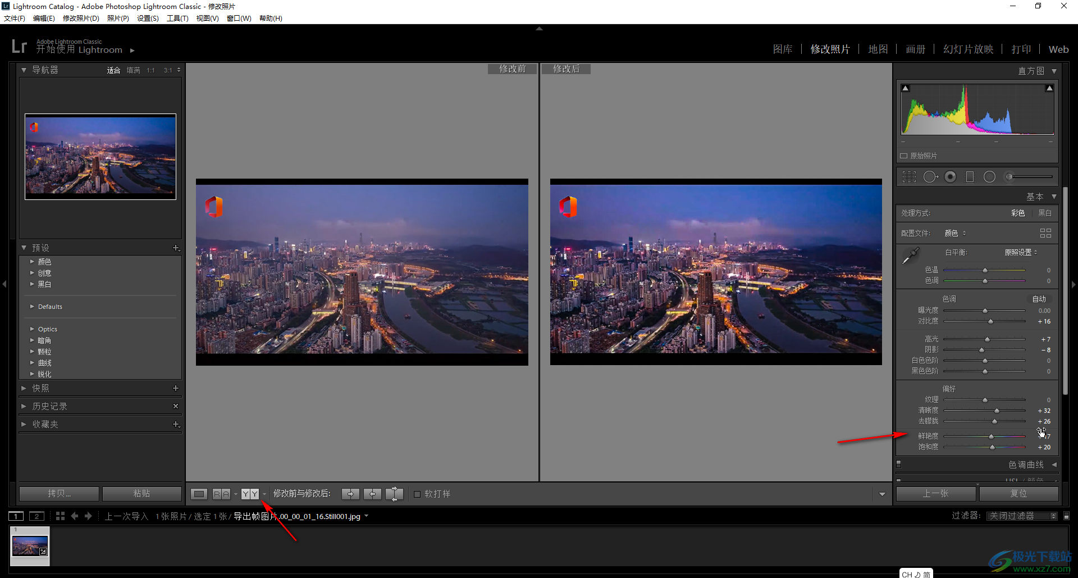
Task: Set treatment to Black & White (黑白)
Action: pyautogui.click(x=1045, y=213)
